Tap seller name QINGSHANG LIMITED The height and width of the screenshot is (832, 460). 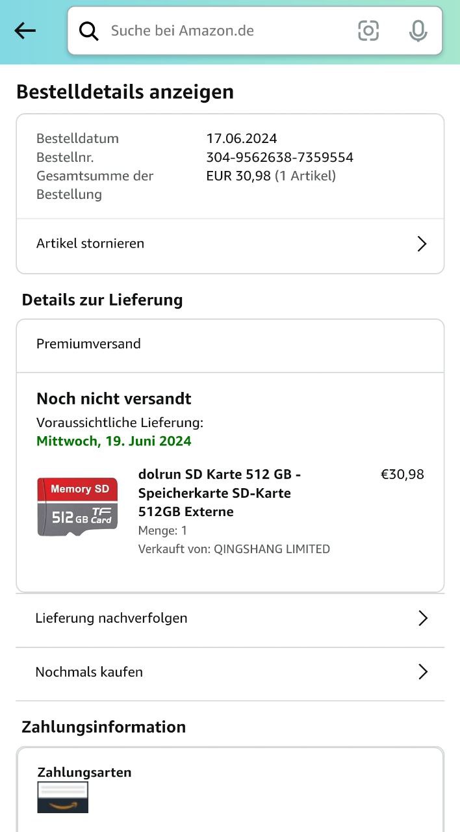(272, 549)
